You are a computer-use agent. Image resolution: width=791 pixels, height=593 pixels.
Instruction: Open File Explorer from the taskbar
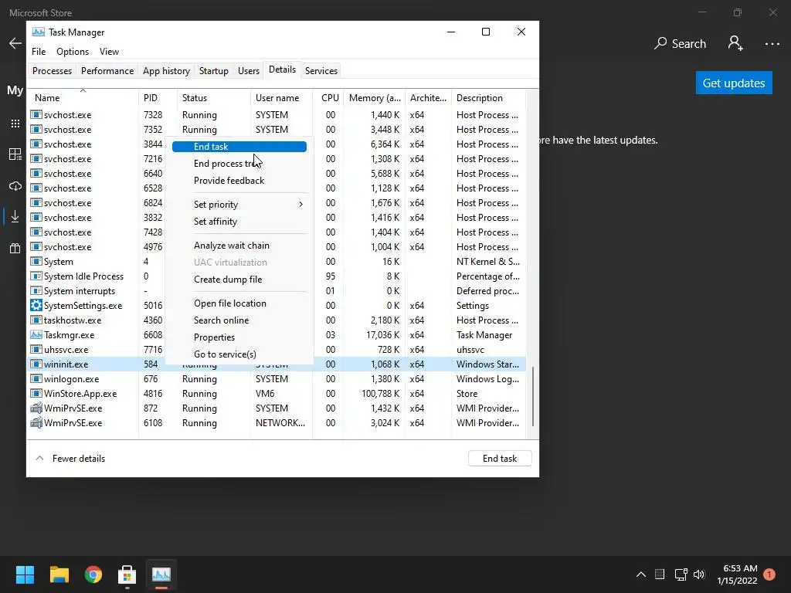59,574
